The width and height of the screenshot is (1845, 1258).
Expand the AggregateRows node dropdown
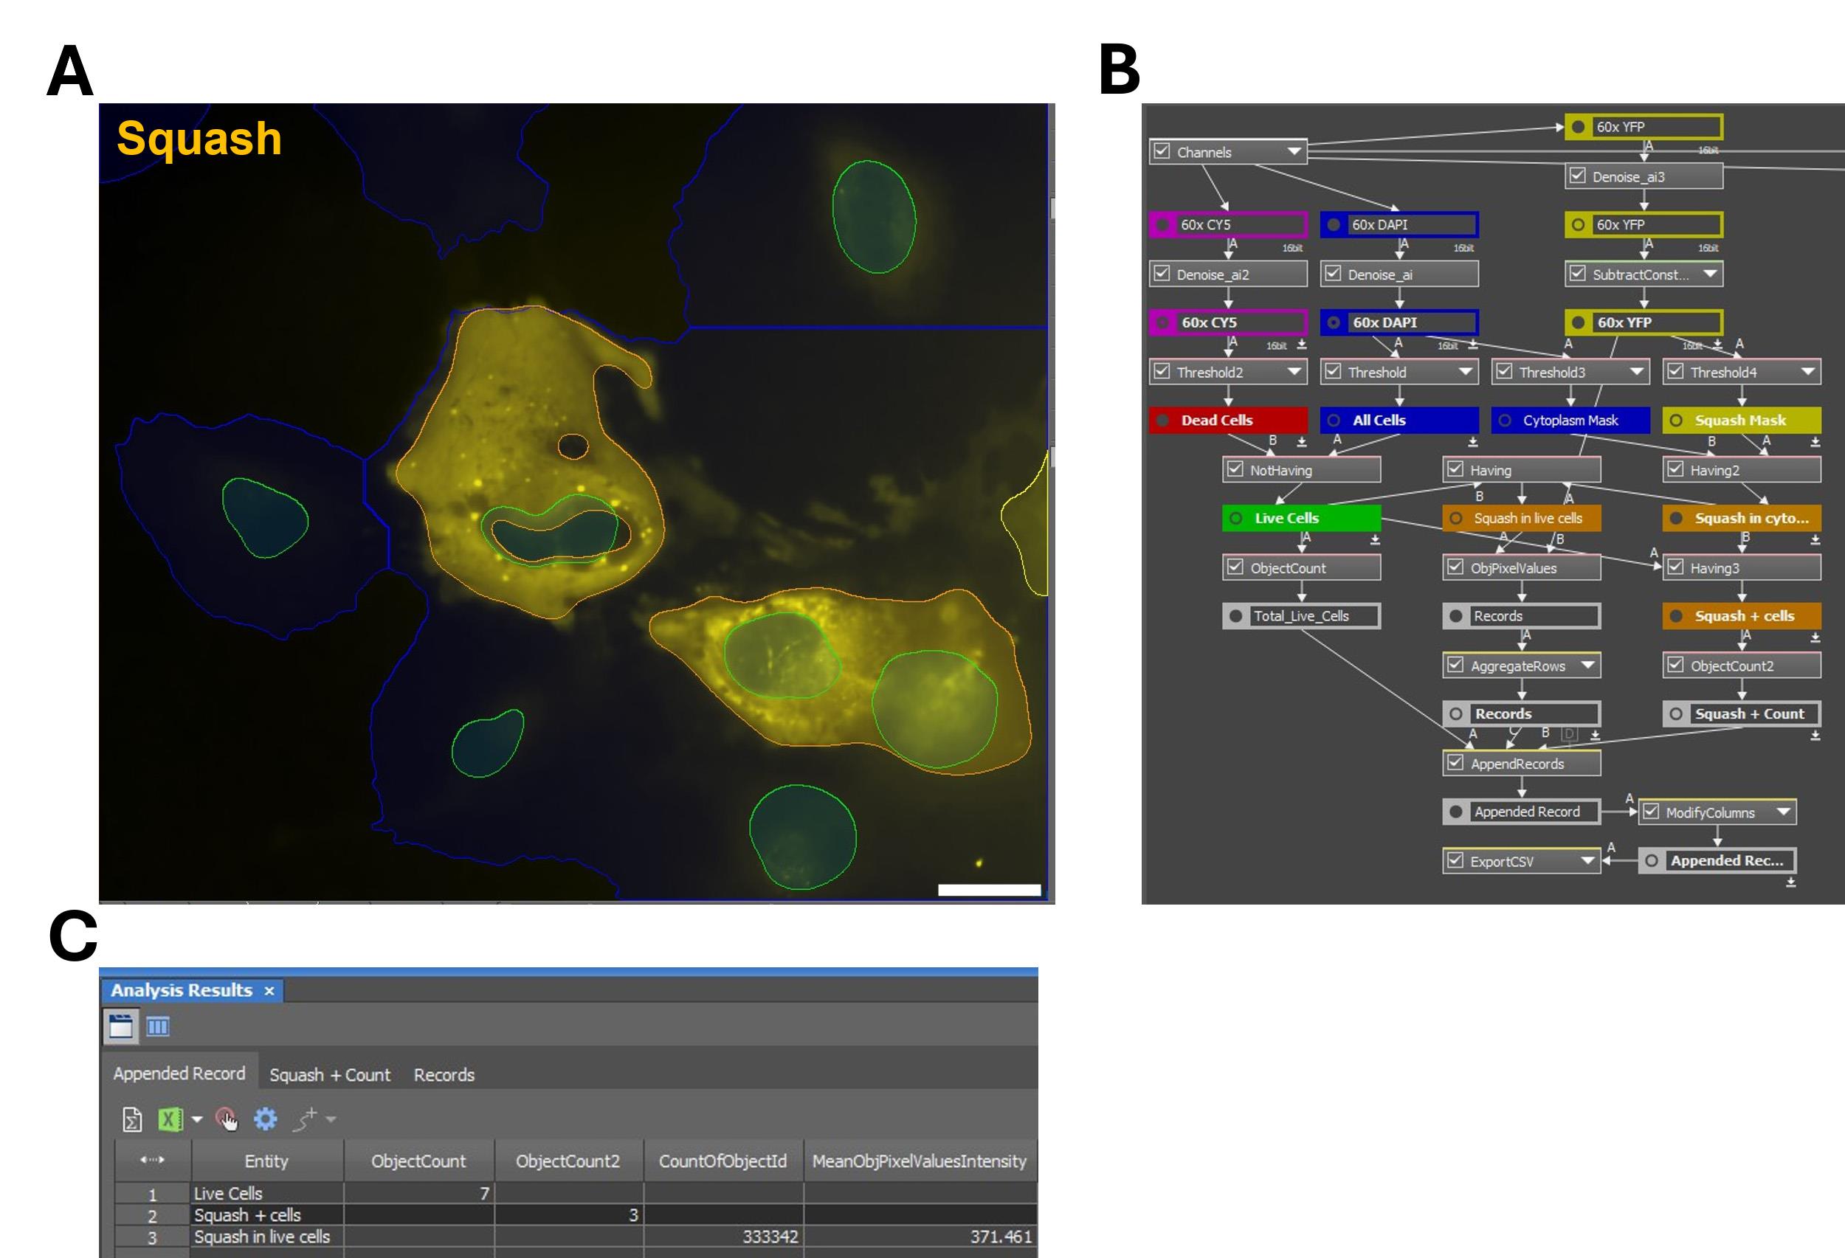pyautogui.click(x=1587, y=665)
